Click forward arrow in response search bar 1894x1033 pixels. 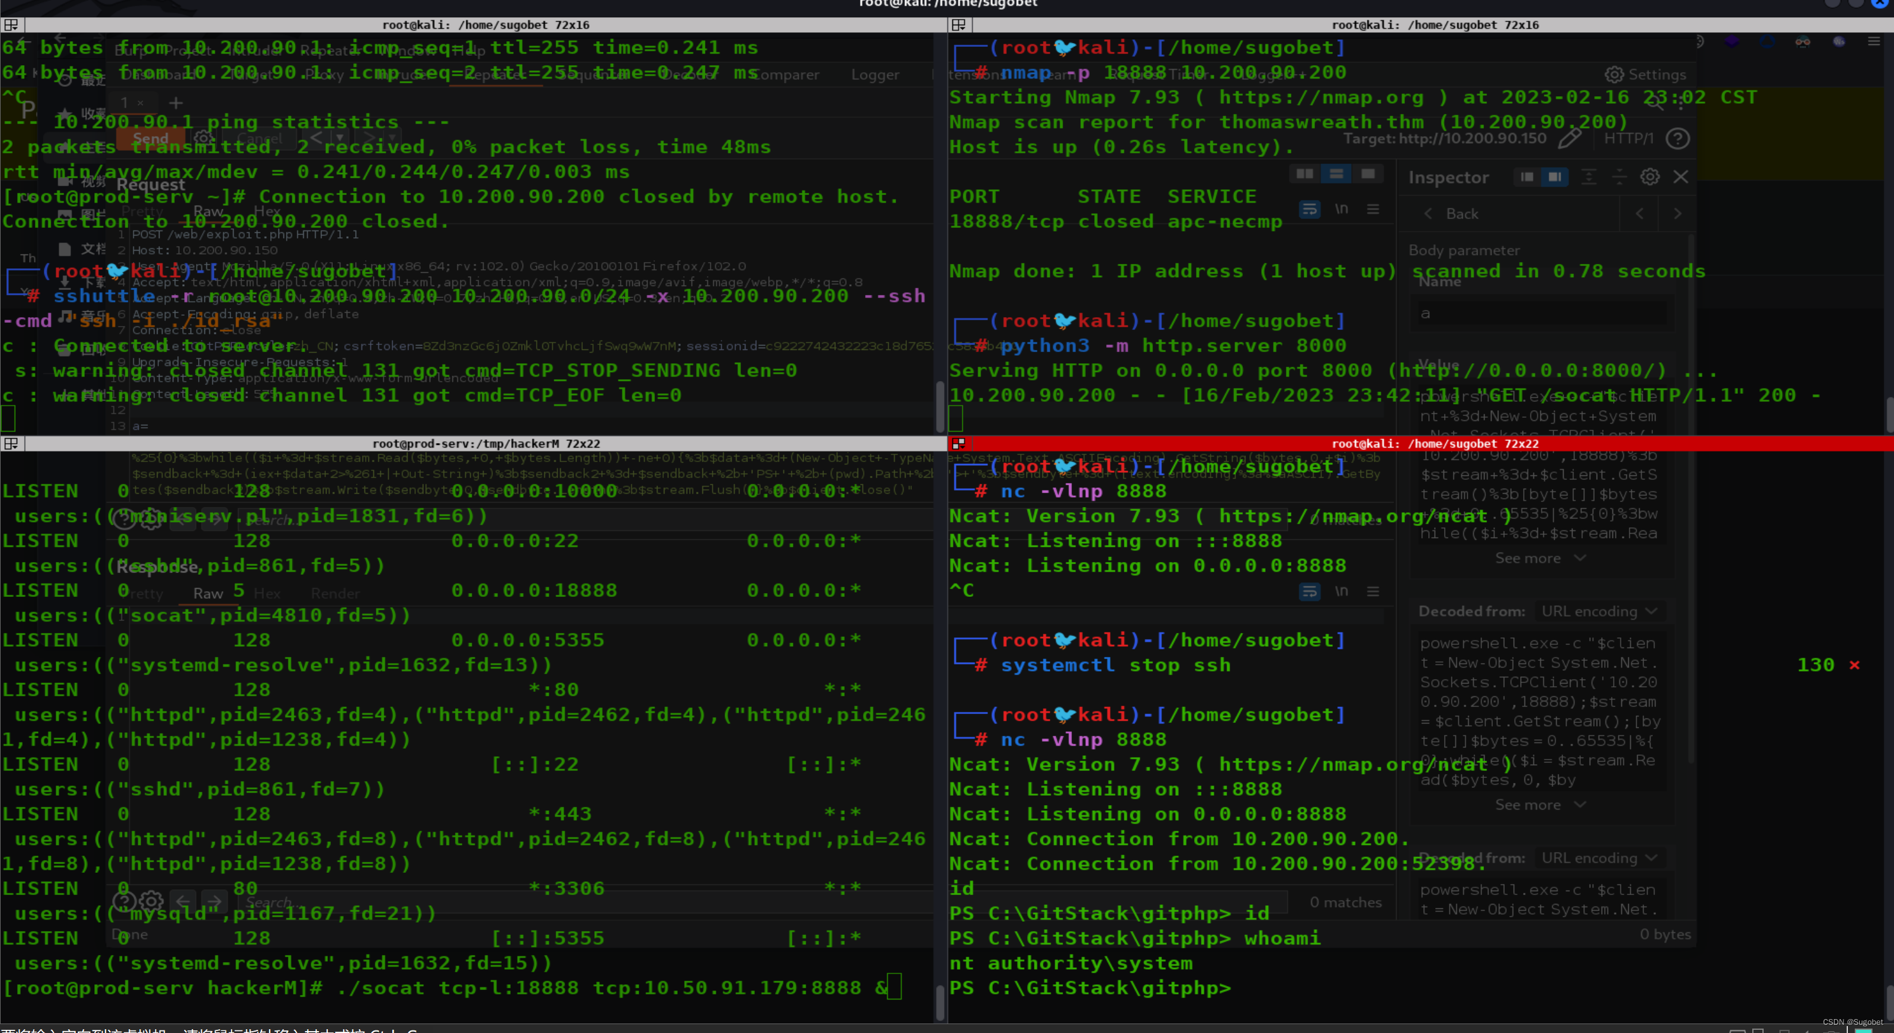tap(214, 901)
